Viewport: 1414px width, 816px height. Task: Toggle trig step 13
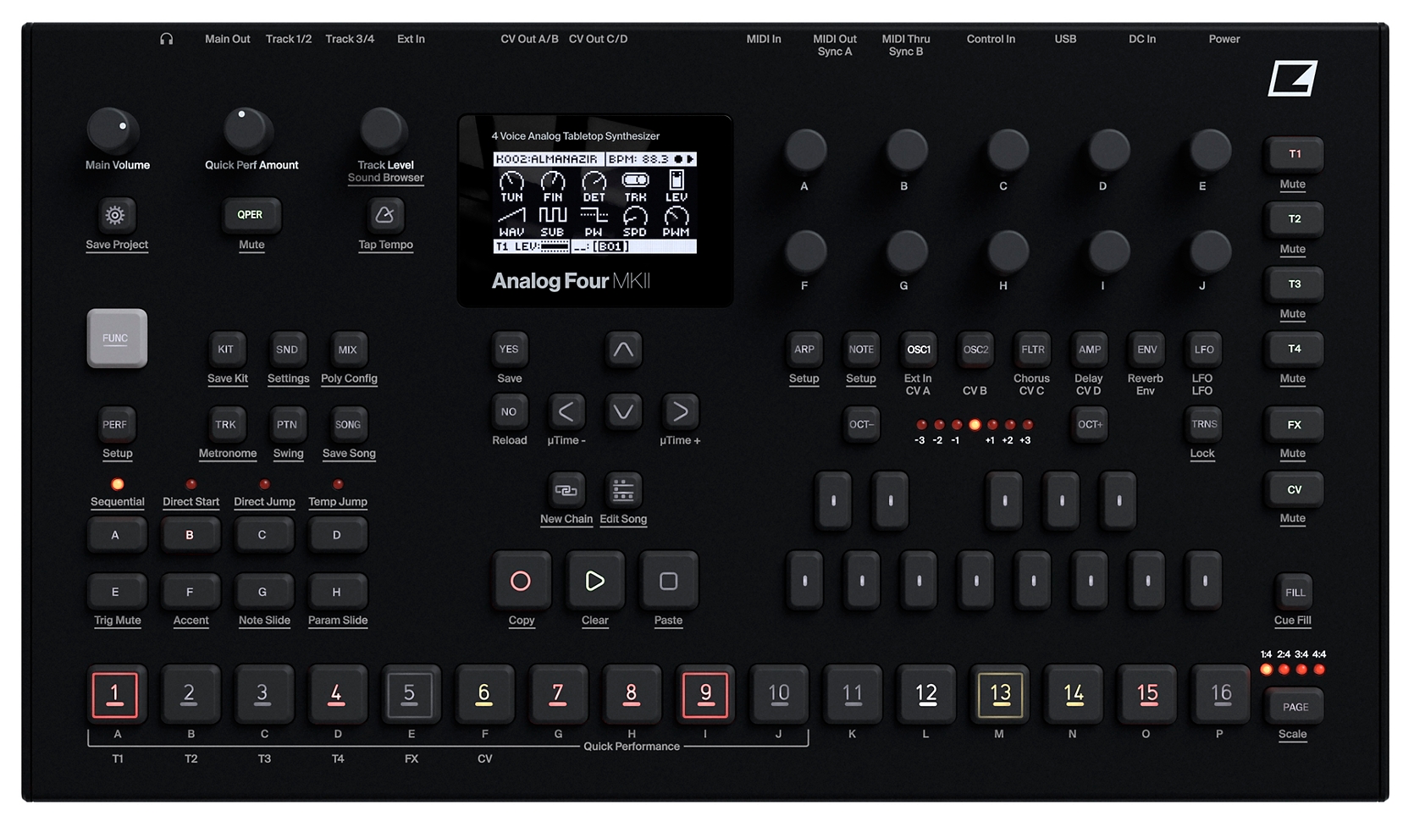click(1000, 694)
